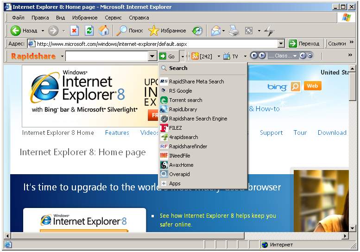Expand the Rapidshare toolbar overflow chevron

click(x=350, y=55)
